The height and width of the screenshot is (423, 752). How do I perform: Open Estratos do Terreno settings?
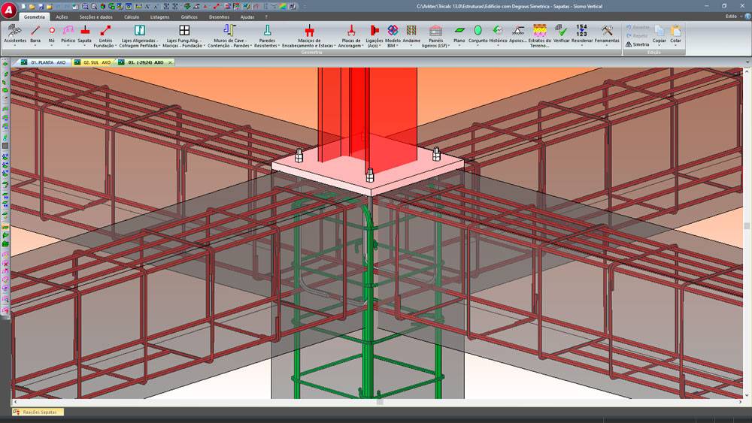pos(539,36)
